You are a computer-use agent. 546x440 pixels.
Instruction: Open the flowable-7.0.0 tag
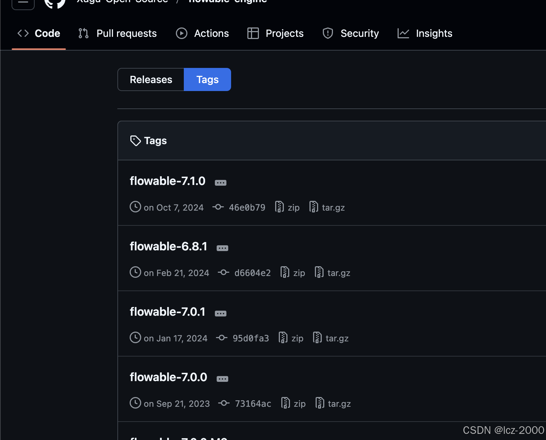169,377
